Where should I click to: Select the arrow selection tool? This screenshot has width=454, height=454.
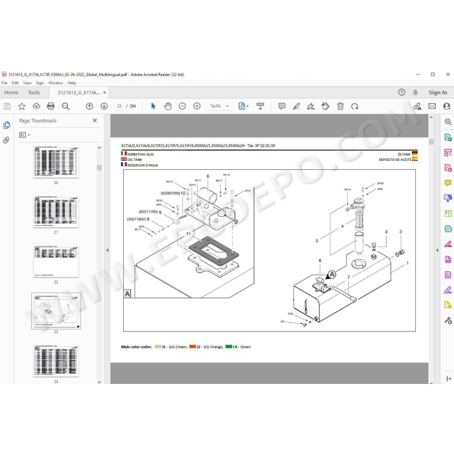(x=153, y=106)
